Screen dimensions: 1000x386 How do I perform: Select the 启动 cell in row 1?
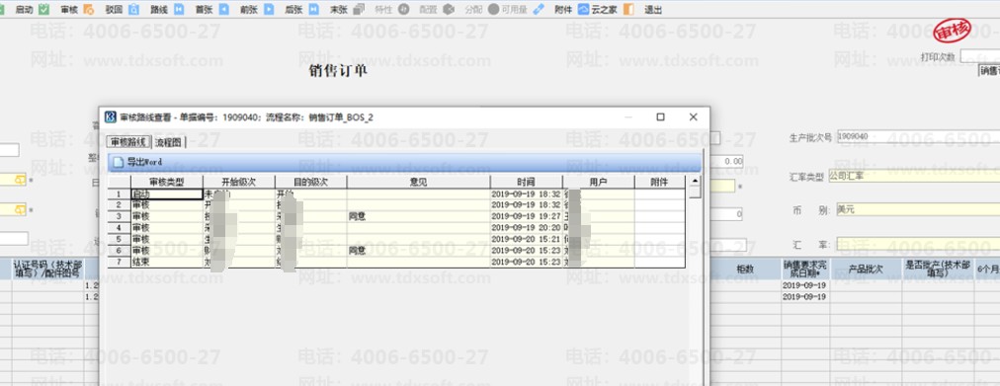coord(166,194)
